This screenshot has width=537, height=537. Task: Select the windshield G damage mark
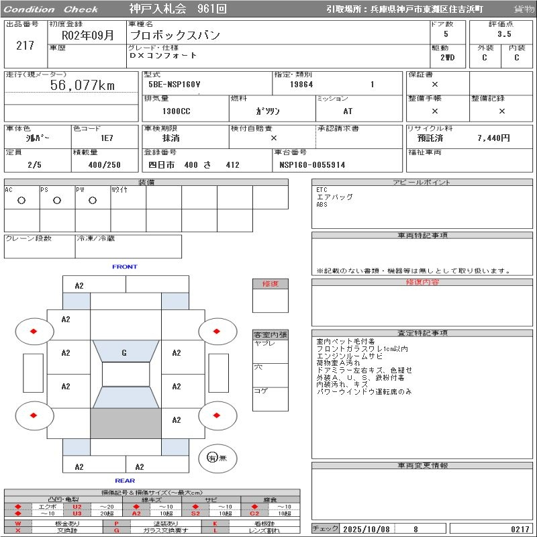tap(124, 353)
